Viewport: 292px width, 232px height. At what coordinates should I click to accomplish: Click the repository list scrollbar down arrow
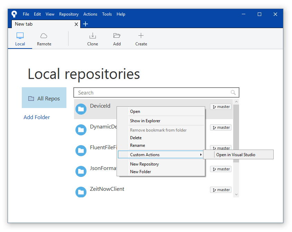coord(236,195)
